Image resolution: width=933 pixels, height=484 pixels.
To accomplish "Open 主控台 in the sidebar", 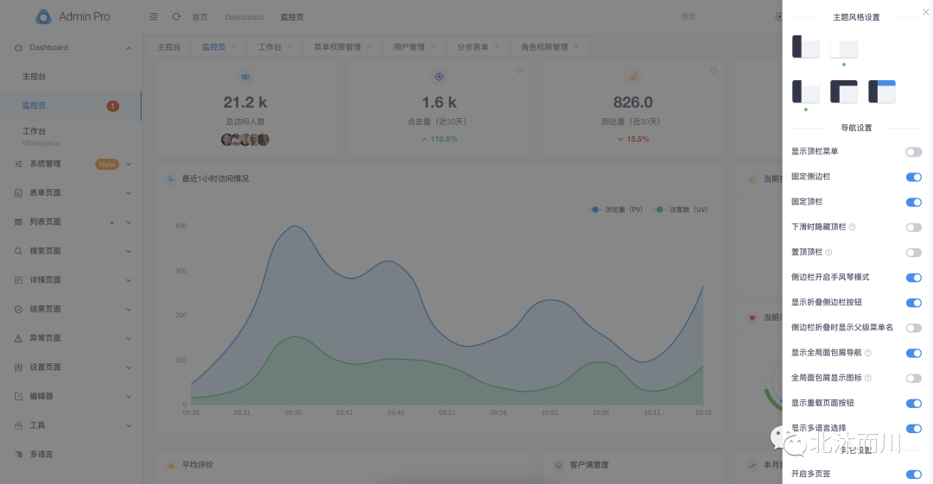I will (35, 77).
